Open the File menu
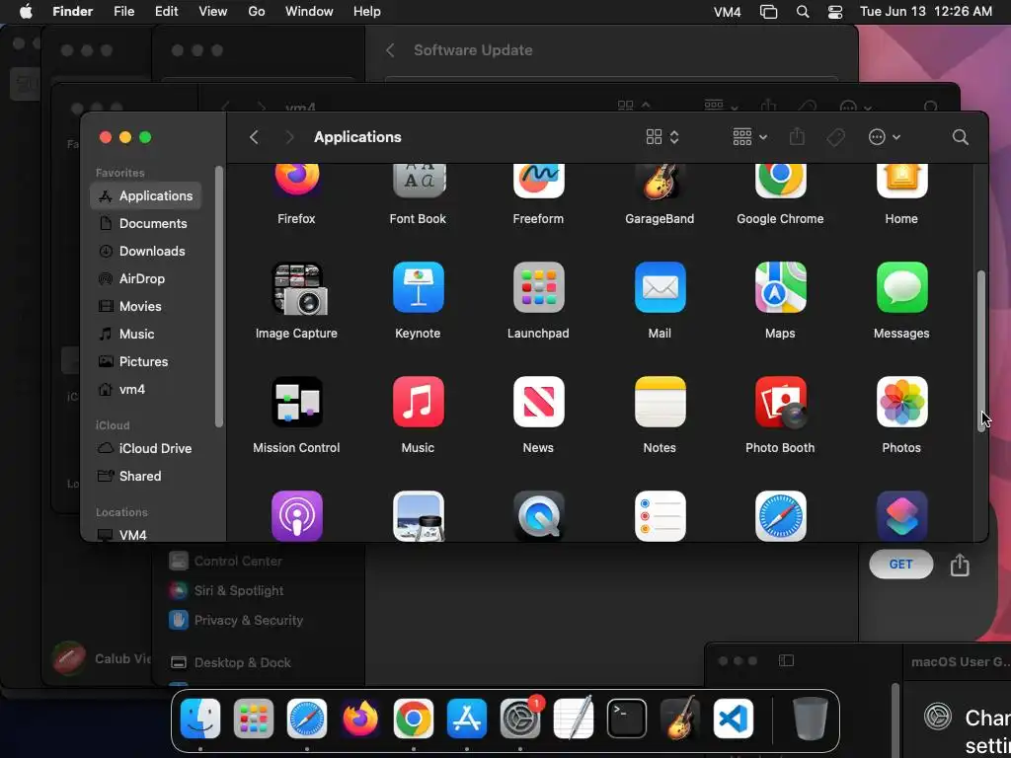Image resolution: width=1011 pixels, height=758 pixels. tap(124, 12)
